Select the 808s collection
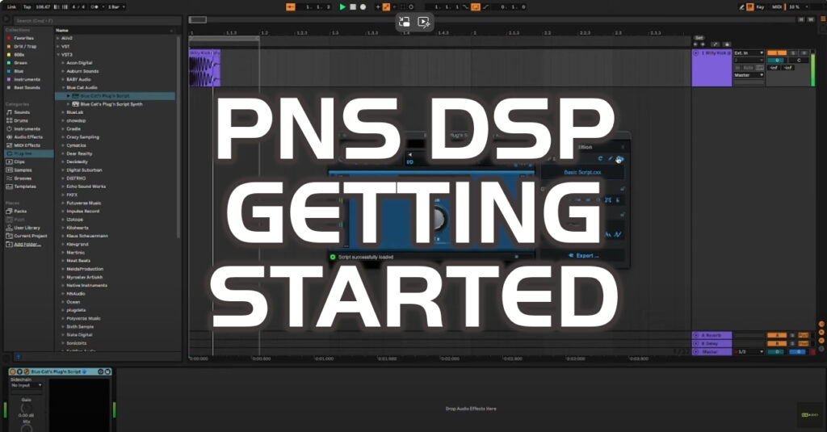 [x=19, y=55]
